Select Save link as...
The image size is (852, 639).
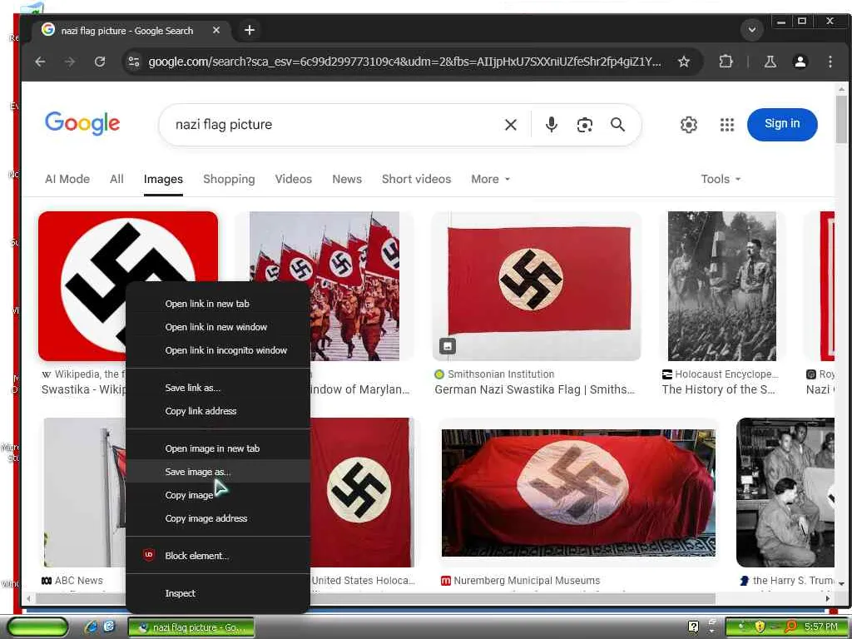tap(218, 388)
